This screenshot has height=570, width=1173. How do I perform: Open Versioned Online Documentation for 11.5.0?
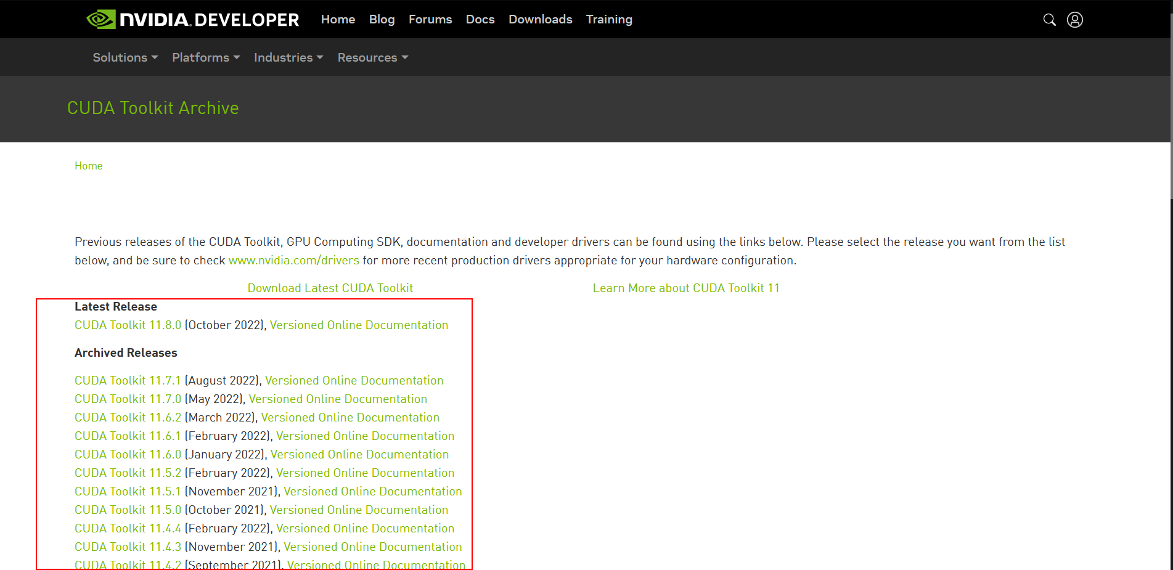pyautogui.click(x=359, y=510)
